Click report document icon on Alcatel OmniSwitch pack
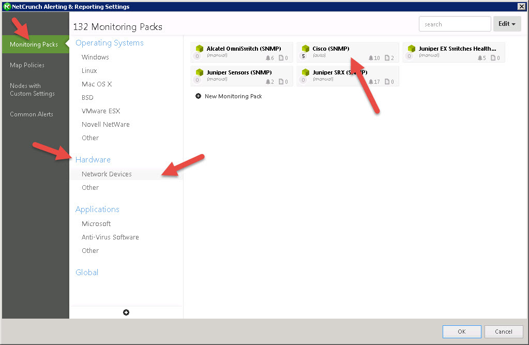This screenshot has height=345, width=529. (281, 58)
